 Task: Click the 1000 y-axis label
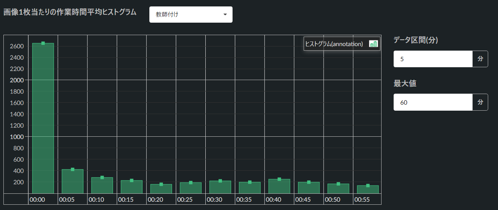tap(17, 137)
